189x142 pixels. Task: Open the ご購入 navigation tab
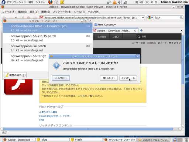(x=116, y=37)
